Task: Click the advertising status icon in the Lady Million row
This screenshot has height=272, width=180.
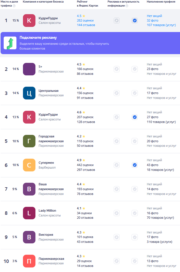Action: 117,213
